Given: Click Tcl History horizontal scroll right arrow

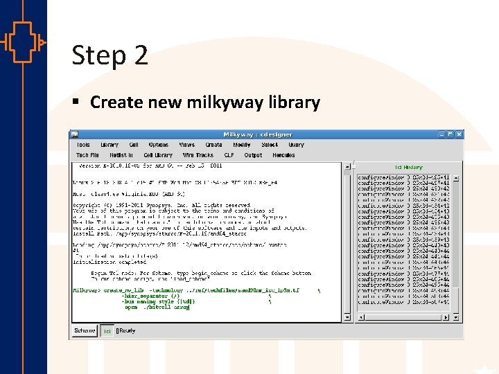Looking at the screenshot, I should coord(446,317).
